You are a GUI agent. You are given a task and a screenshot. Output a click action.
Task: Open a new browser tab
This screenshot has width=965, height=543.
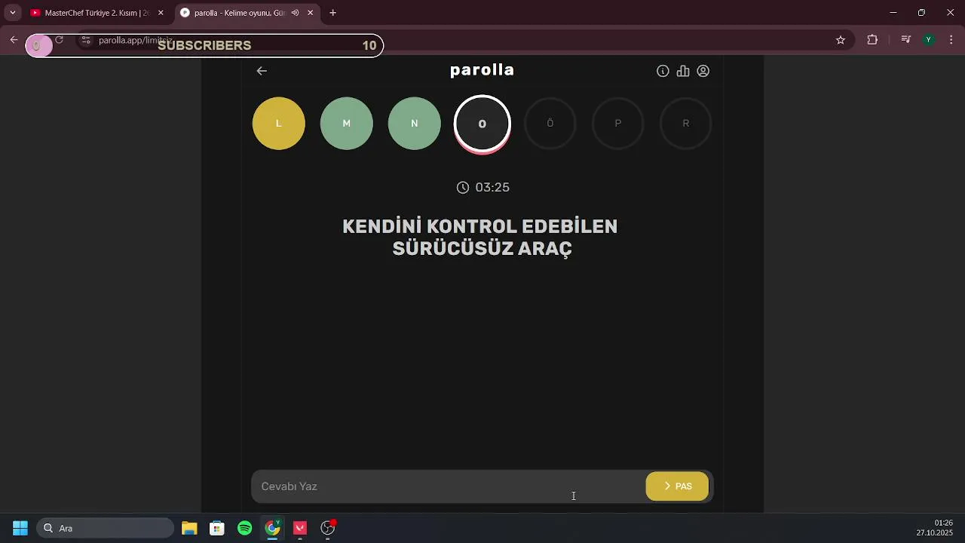point(332,13)
